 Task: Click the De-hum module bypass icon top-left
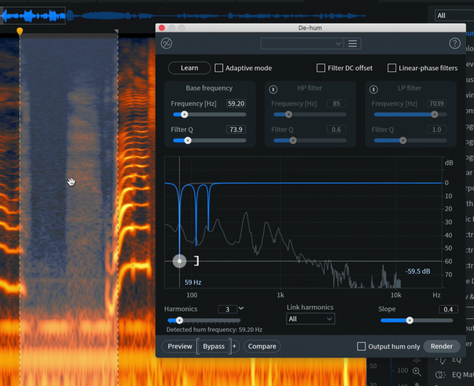pyautogui.click(x=167, y=43)
